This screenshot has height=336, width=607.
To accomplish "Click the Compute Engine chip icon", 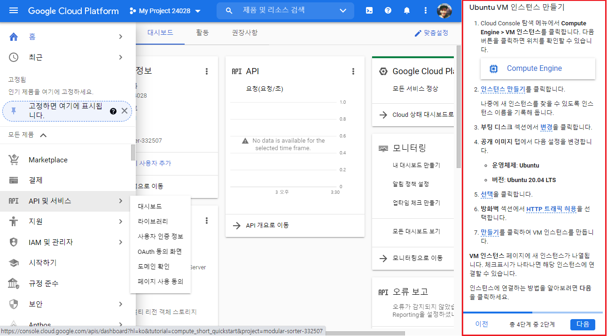I will pyautogui.click(x=493, y=69).
